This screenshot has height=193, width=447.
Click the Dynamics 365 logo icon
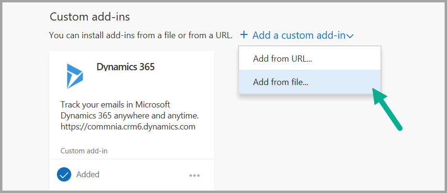point(74,75)
